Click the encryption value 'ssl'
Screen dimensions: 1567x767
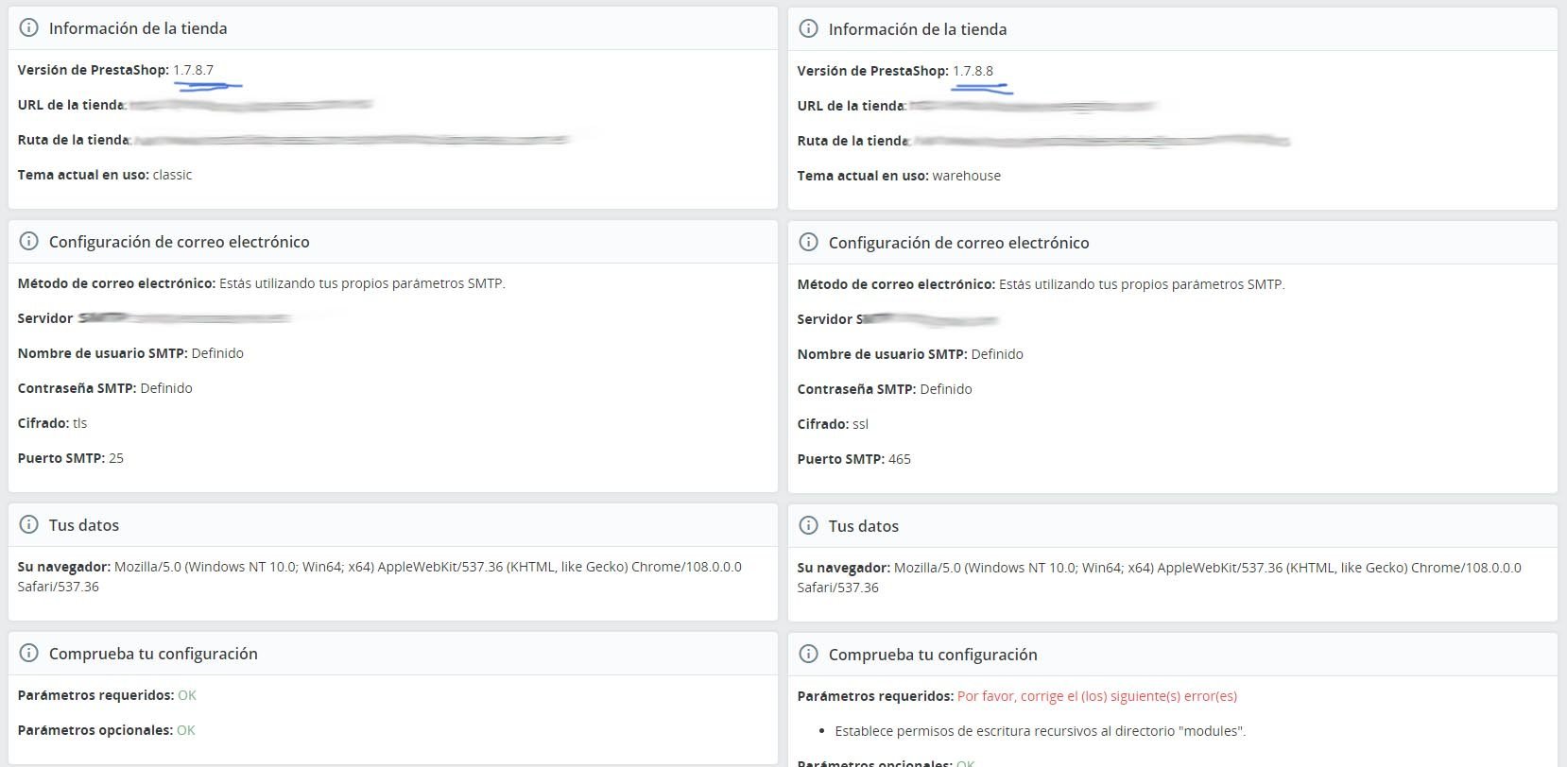click(860, 424)
